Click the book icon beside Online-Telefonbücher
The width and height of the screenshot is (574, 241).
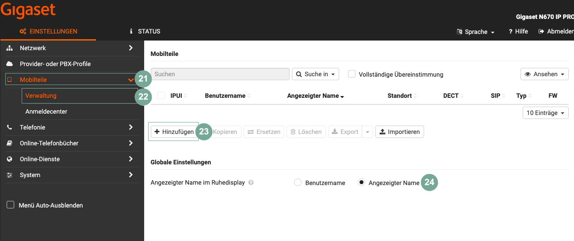(x=10, y=143)
